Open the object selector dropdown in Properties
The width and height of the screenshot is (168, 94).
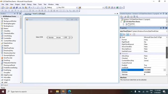point(167,31)
